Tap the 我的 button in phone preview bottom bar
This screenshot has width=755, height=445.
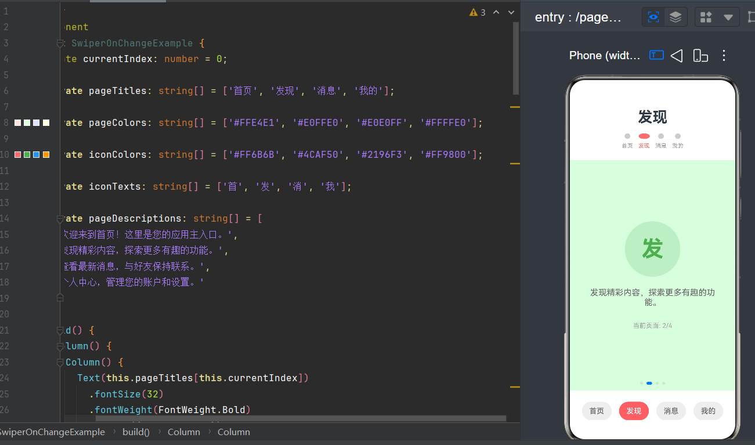708,411
